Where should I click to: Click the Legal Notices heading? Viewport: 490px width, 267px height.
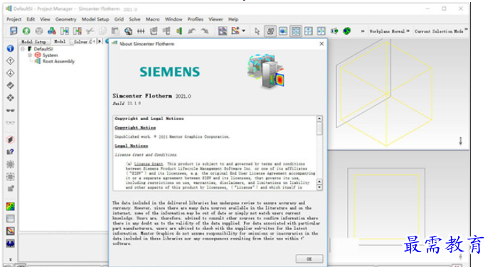(x=132, y=146)
